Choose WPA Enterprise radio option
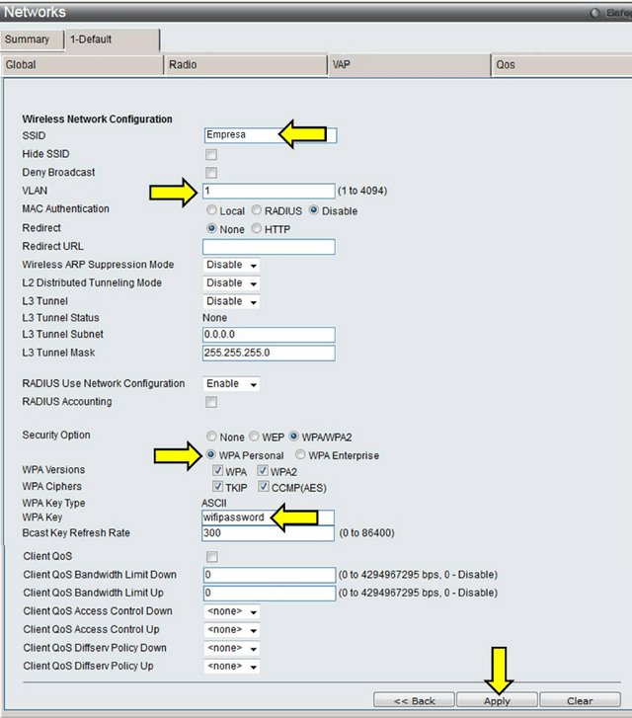Viewport: 632px width, 718px height. [x=300, y=455]
